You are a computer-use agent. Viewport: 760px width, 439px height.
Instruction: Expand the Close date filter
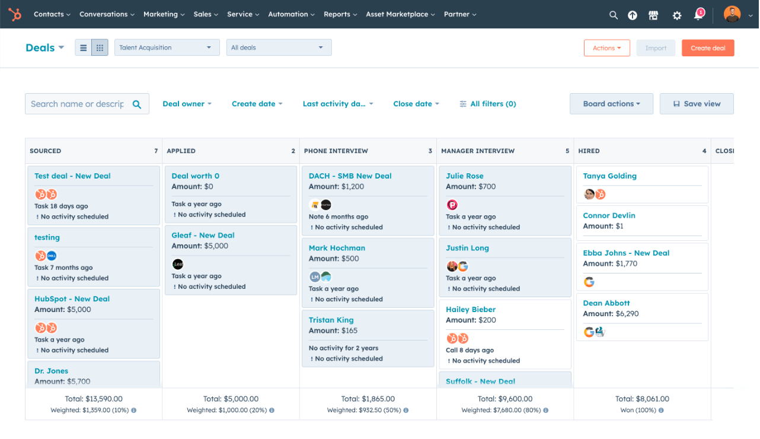[416, 103]
